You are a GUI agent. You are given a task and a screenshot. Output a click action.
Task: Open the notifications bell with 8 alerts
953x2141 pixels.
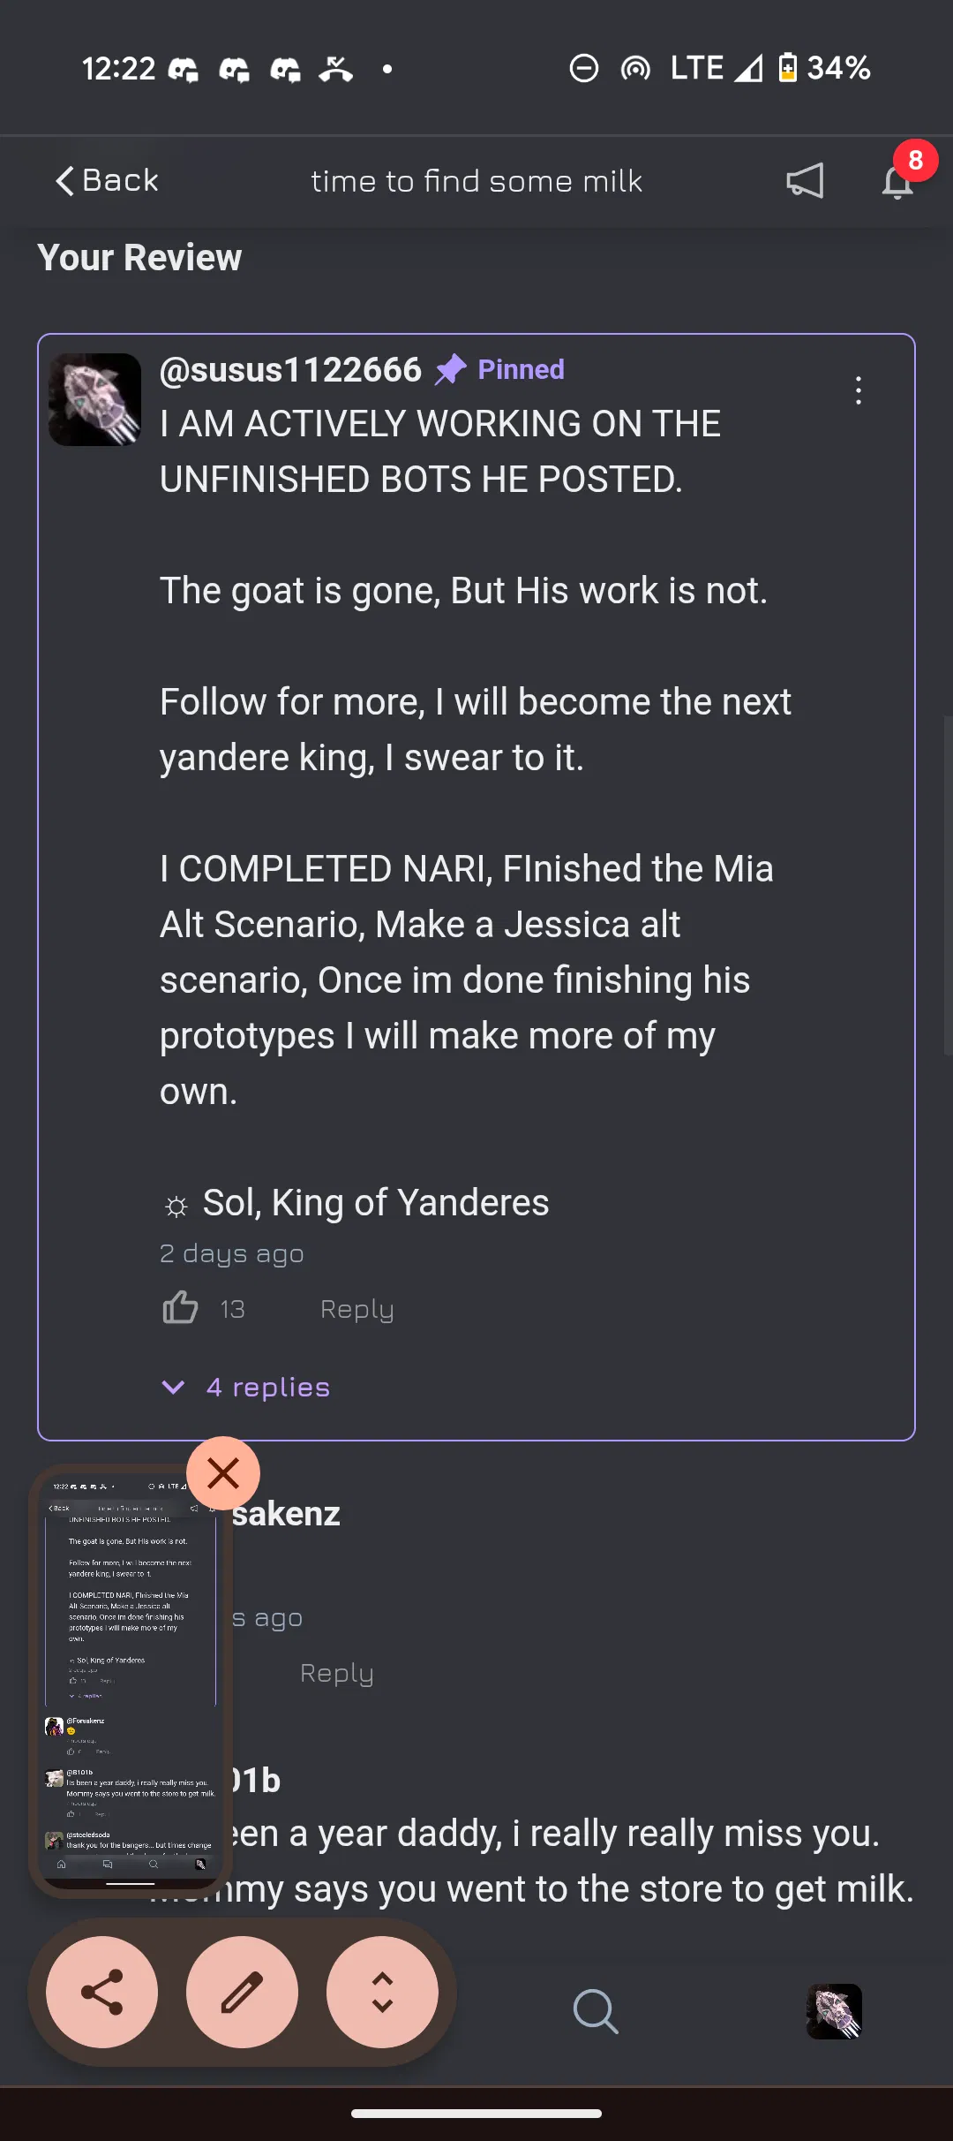[x=898, y=181]
